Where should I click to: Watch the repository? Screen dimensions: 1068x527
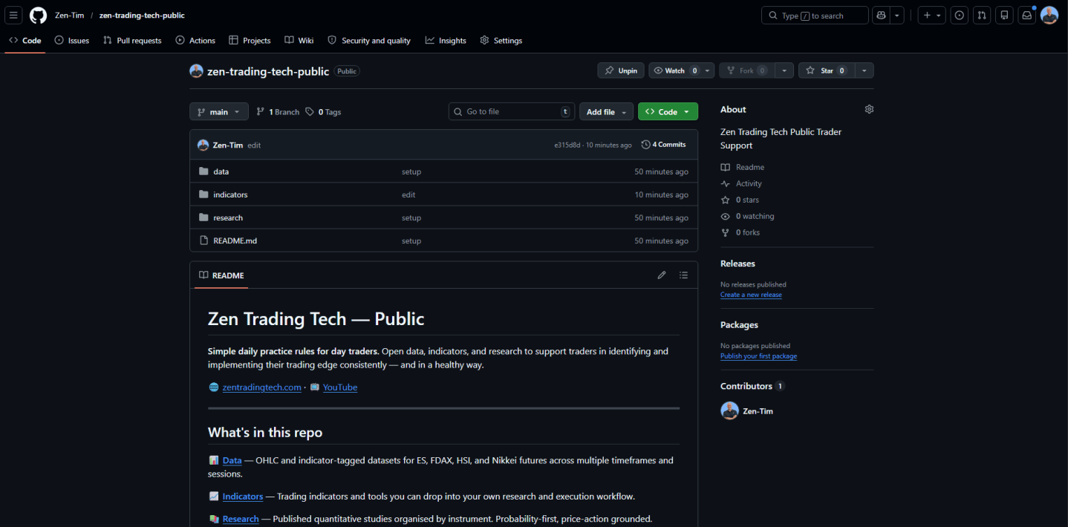(674, 71)
